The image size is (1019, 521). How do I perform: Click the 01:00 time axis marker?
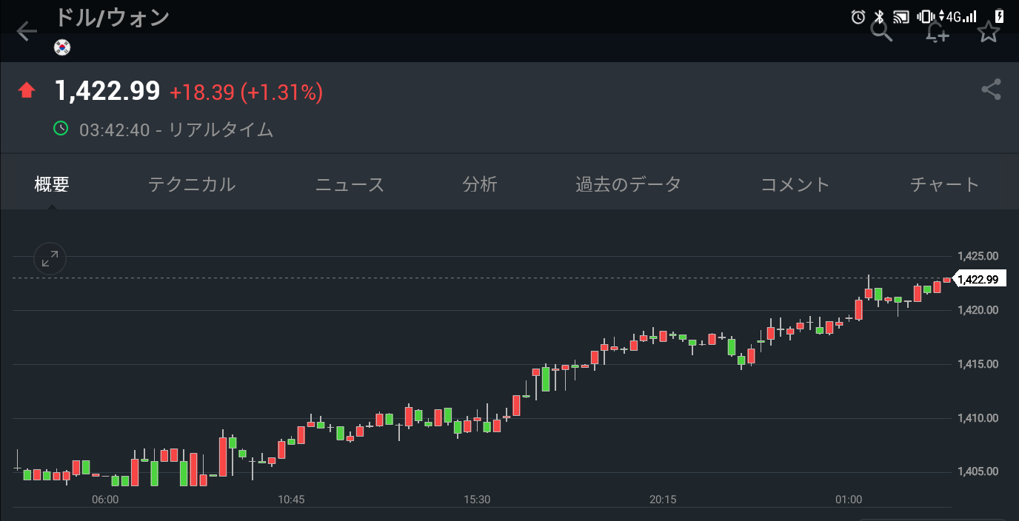[849, 500]
